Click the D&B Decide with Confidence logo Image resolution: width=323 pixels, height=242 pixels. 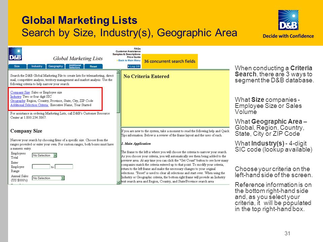point(288,24)
